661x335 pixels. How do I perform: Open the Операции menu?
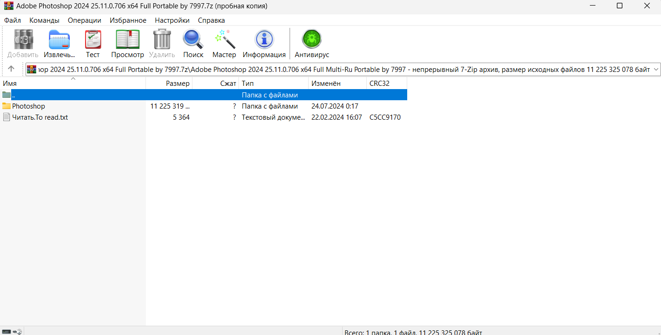85,20
